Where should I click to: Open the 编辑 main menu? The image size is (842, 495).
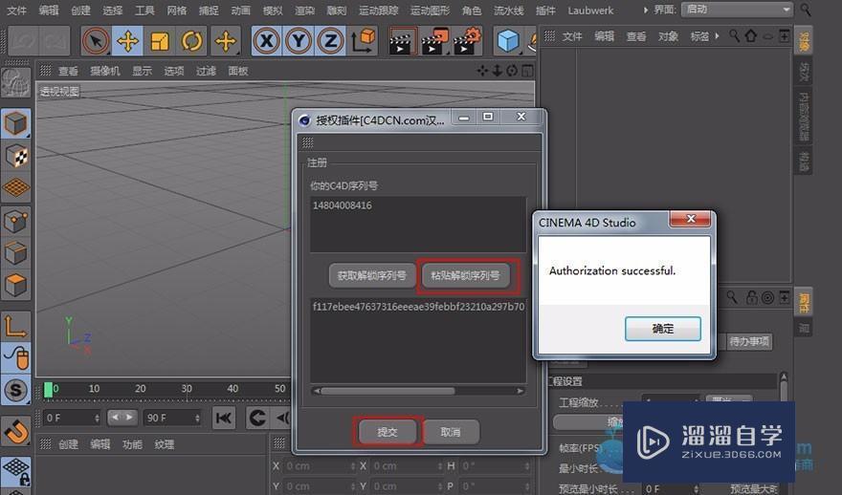[49, 11]
